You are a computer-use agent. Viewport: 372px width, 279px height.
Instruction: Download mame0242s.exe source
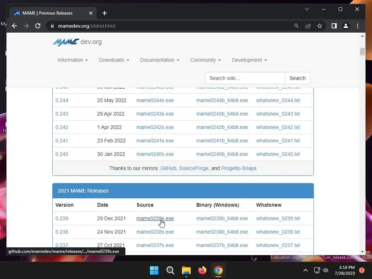coord(155,127)
